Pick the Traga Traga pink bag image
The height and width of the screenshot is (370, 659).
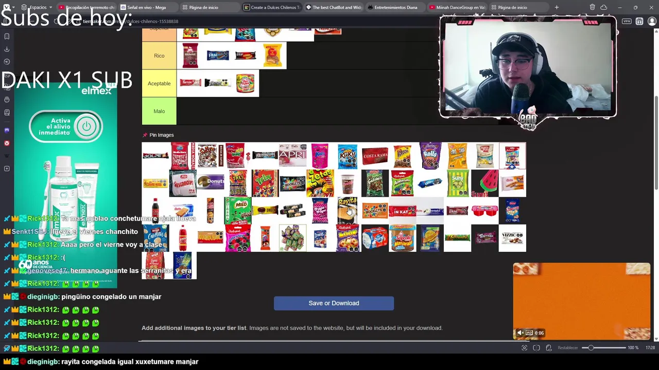point(320,211)
